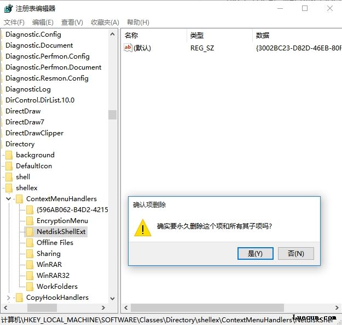Click the values pane horizontal scroll-right arrow
The image size is (342, 325).
337,308
